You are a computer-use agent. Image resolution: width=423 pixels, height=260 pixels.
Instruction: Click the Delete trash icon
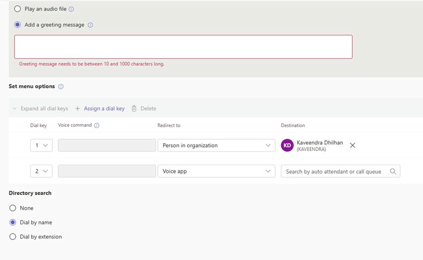[x=134, y=108]
